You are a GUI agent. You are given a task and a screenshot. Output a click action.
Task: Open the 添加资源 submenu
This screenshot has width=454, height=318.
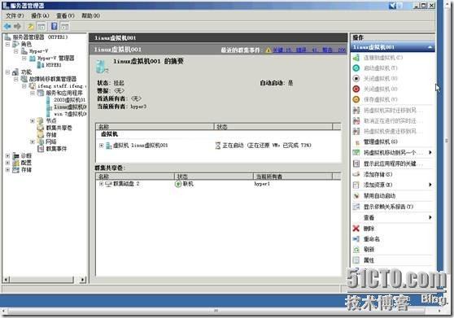pos(430,185)
